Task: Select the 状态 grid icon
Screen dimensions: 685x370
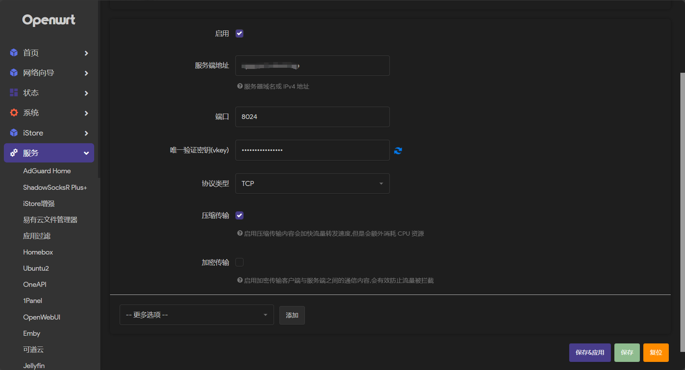Action: pos(14,92)
